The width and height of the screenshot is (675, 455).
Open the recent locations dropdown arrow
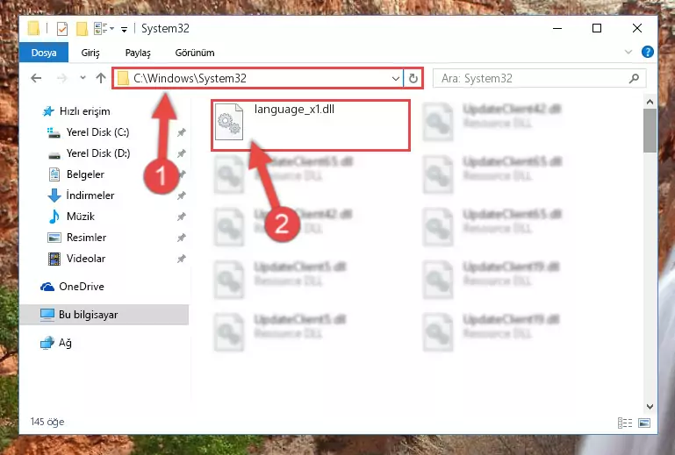[83, 78]
